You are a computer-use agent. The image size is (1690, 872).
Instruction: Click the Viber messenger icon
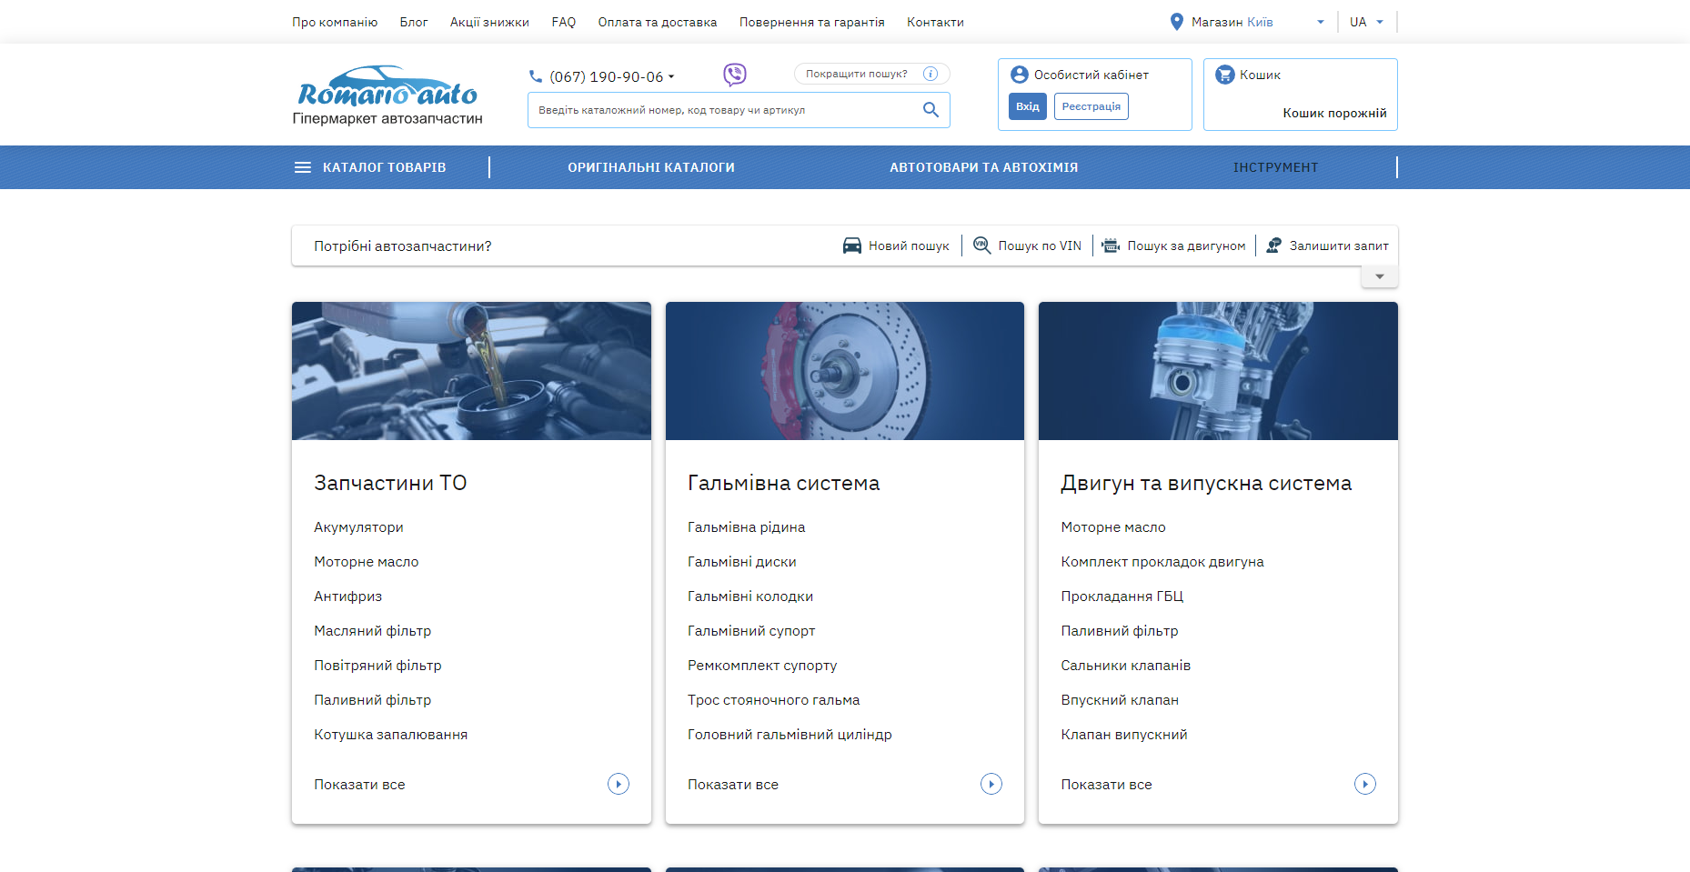pos(735,75)
